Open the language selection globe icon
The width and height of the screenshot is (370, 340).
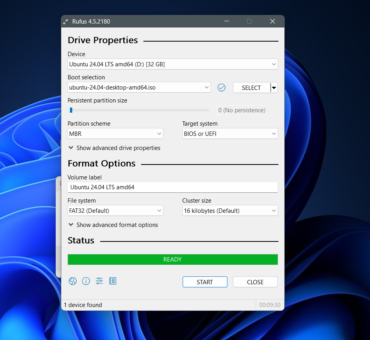[73, 281]
